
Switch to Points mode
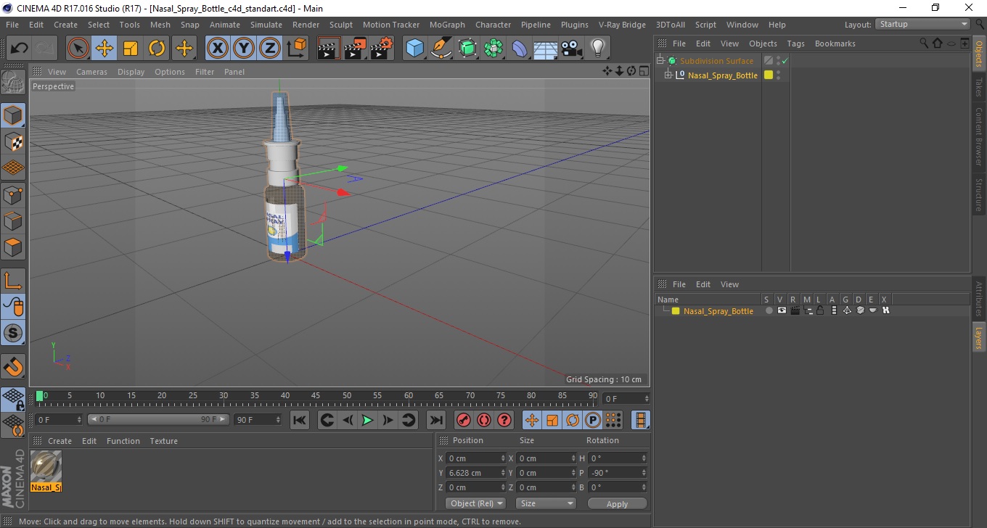(x=13, y=194)
